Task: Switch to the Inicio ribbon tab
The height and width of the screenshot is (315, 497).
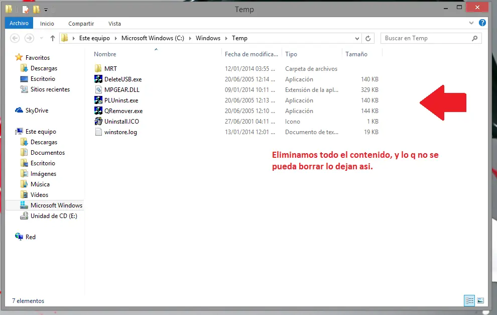Action: (47, 24)
